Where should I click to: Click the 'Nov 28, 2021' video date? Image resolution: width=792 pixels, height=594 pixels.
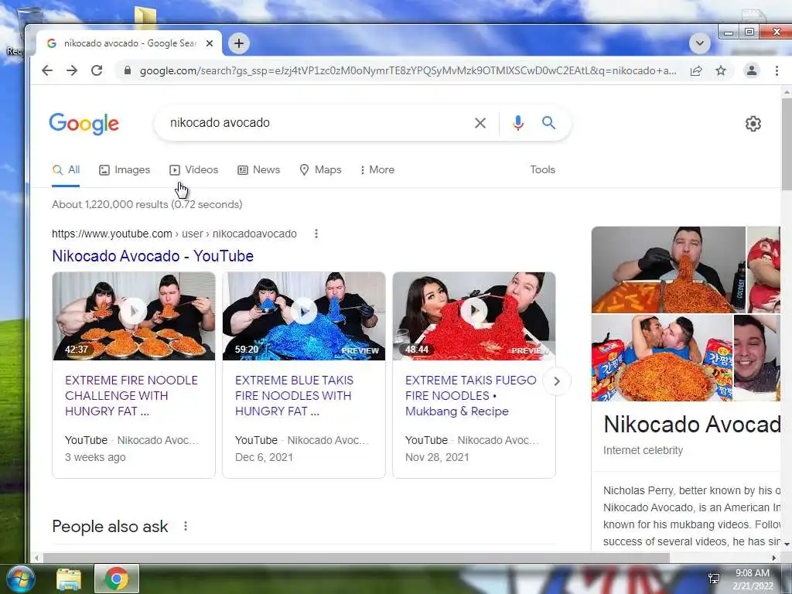tap(438, 458)
